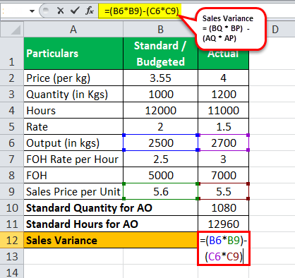Select row 4 header
Screen dimensions: 295x278
tap(12, 110)
